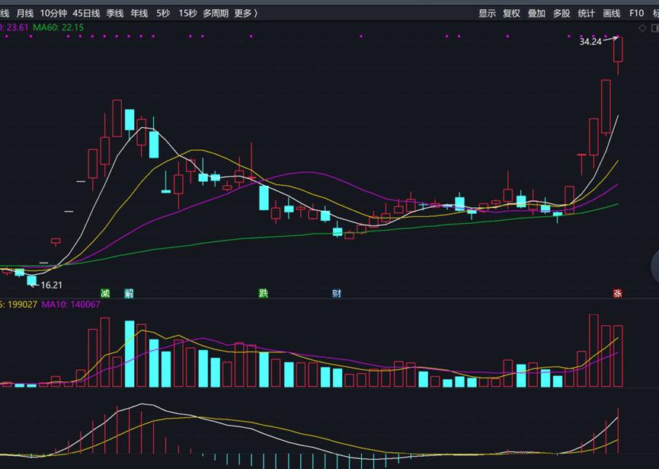Viewport: 659px width, 469px height.
Task: Open the 多周期 multi-period menu
Action: pos(215,13)
